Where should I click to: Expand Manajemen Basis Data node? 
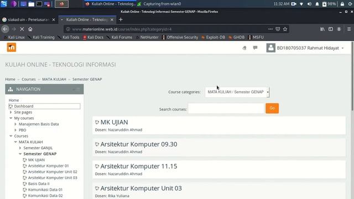(15, 124)
